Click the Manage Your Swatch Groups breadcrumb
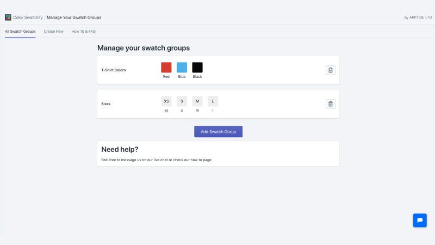Image resolution: width=435 pixels, height=245 pixels. (74, 17)
